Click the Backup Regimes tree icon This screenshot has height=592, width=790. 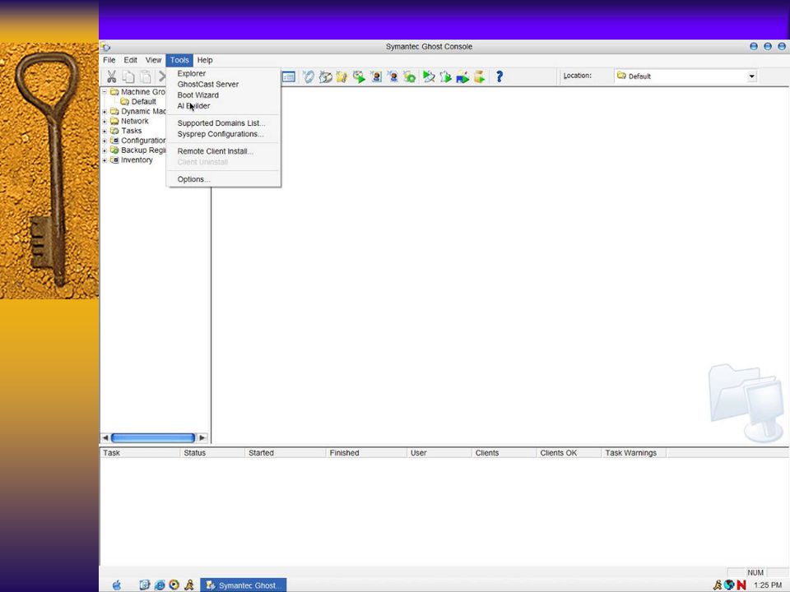114,150
